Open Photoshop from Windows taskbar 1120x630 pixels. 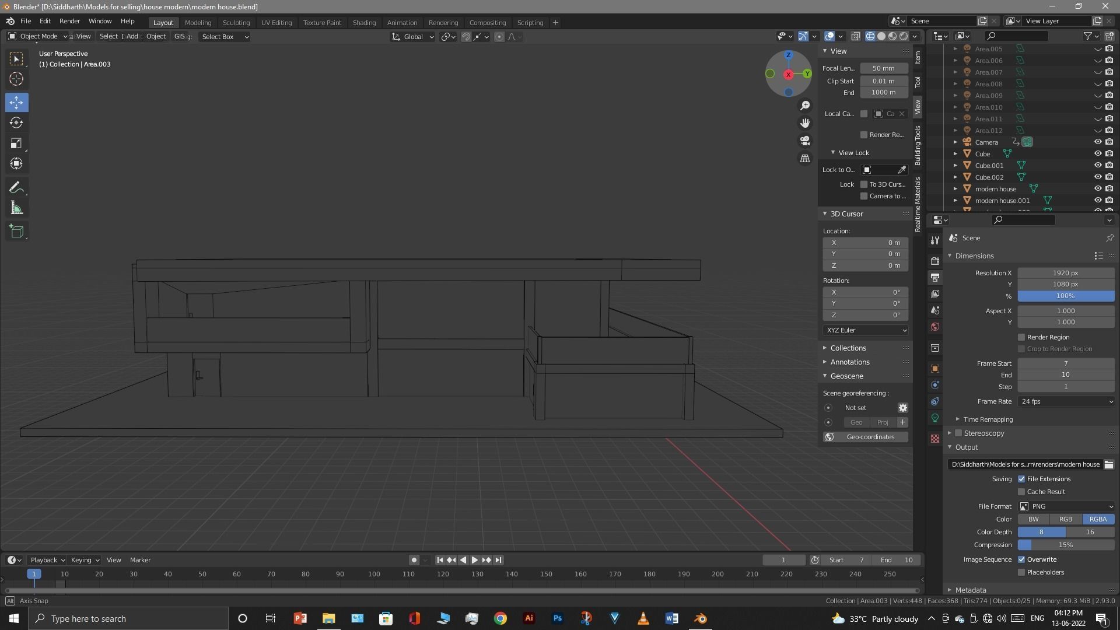point(558,619)
